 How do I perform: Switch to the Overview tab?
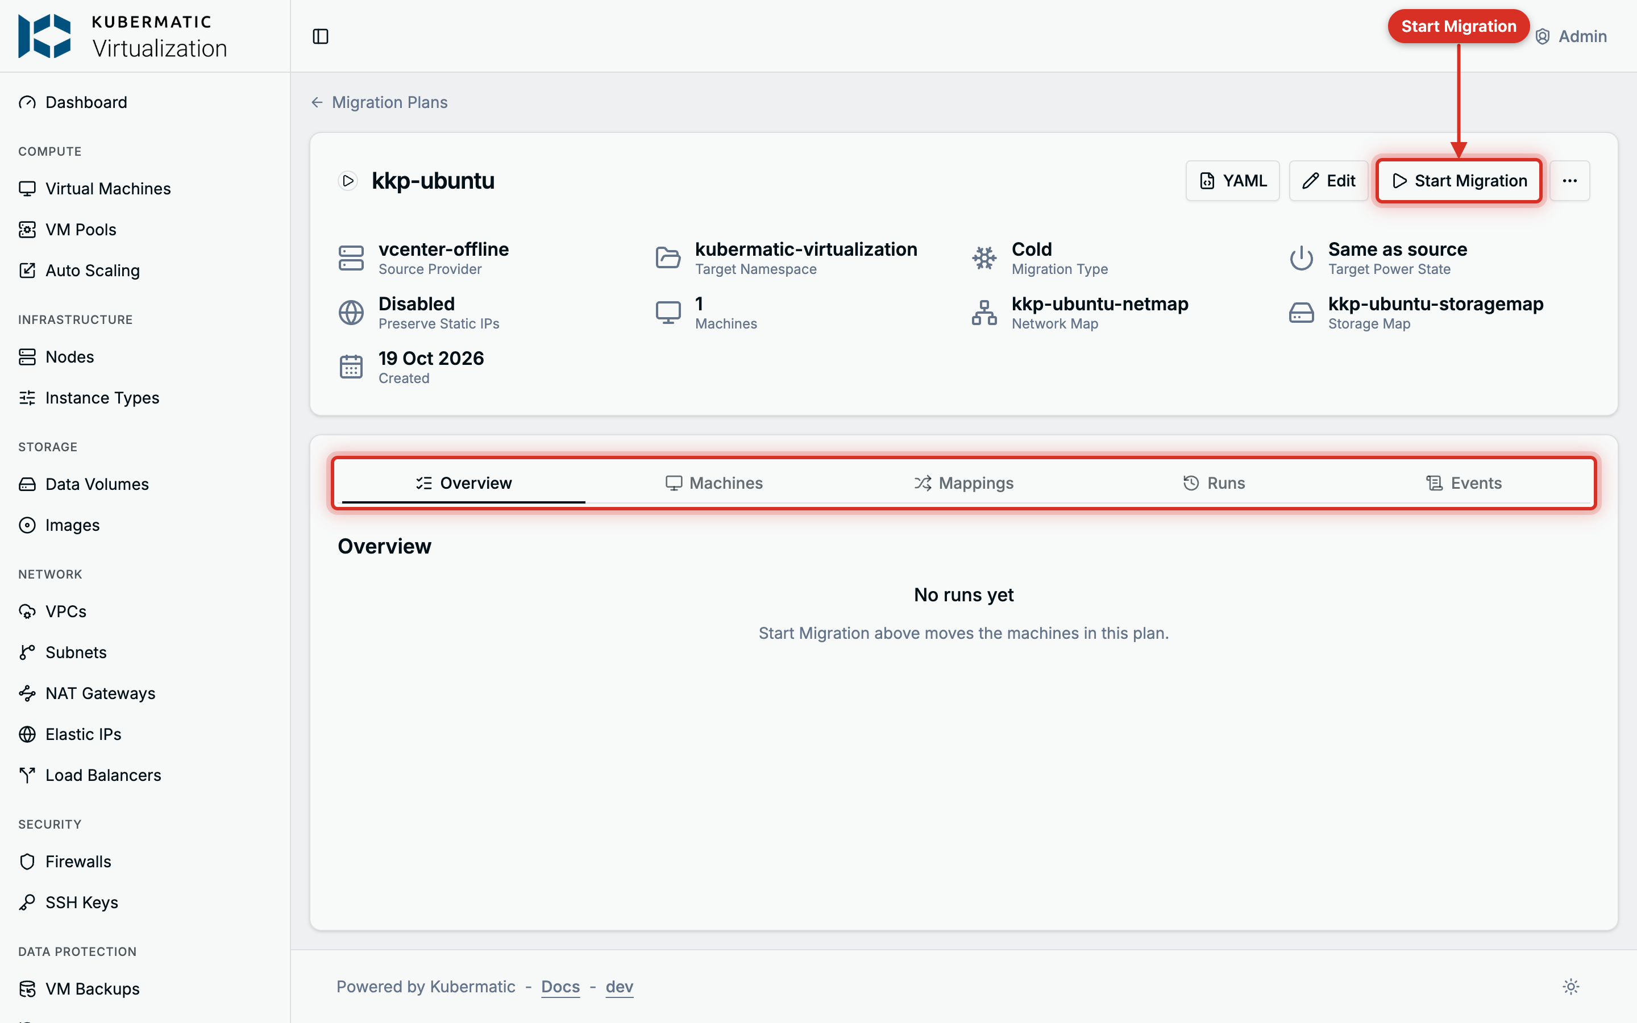click(463, 483)
